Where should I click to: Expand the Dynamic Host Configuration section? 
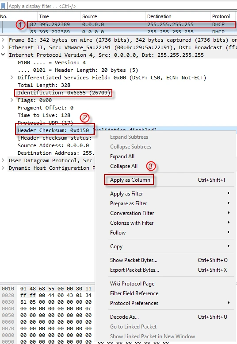(3, 168)
